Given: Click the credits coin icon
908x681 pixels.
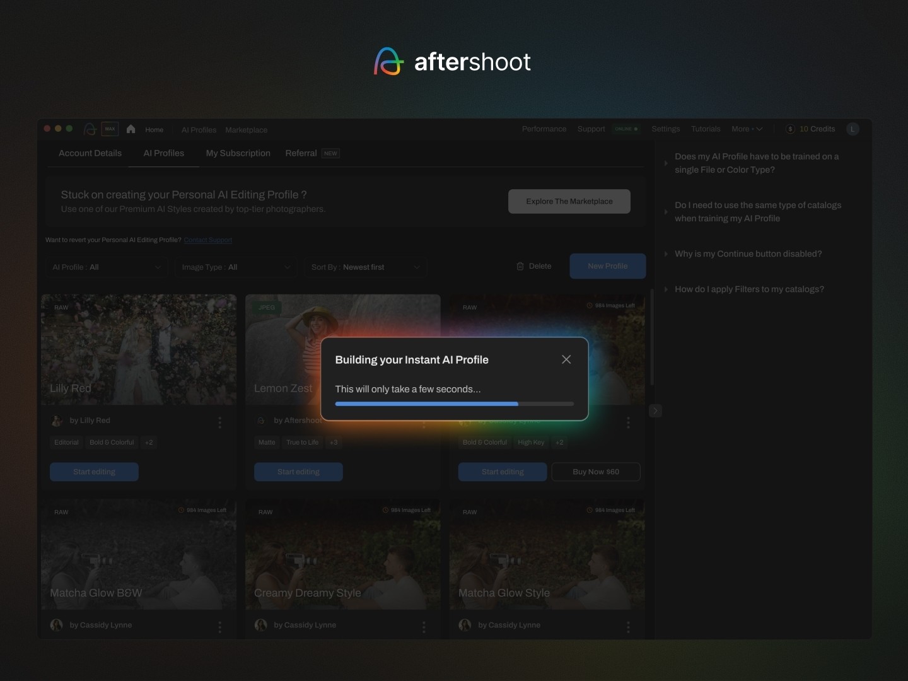Looking at the screenshot, I should (790, 129).
